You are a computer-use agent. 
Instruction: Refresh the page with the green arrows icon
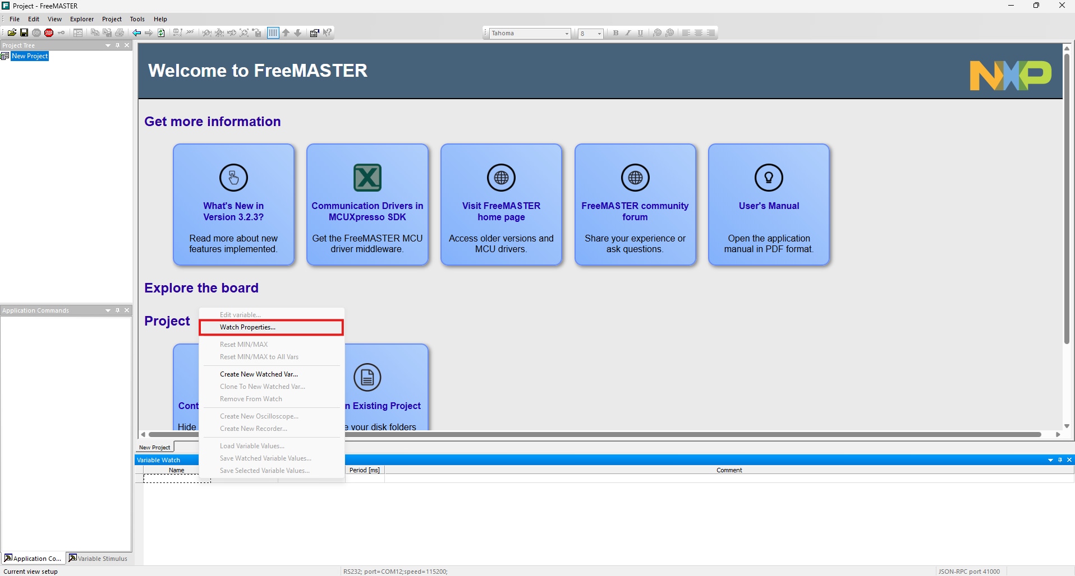tap(161, 33)
